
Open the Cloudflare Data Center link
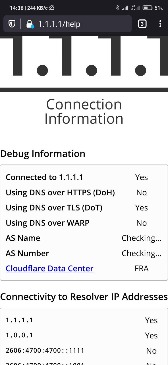point(49,269)
